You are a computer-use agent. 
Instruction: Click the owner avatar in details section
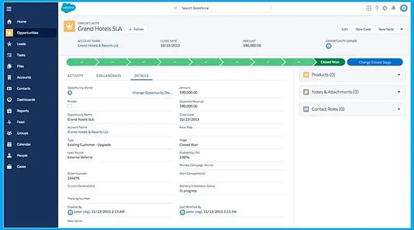70,93
